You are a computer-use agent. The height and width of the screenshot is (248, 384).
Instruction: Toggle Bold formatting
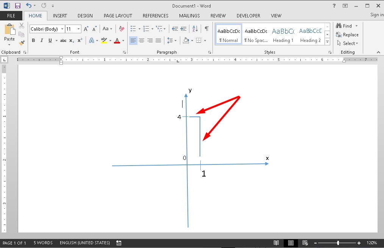(x=33, y=40)
